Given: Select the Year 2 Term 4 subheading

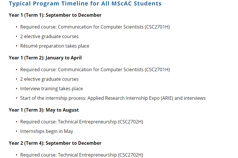Looking at the screenshot, I should pos(55,143).
